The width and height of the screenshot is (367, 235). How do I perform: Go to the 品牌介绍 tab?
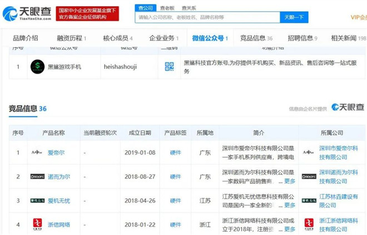26,38
